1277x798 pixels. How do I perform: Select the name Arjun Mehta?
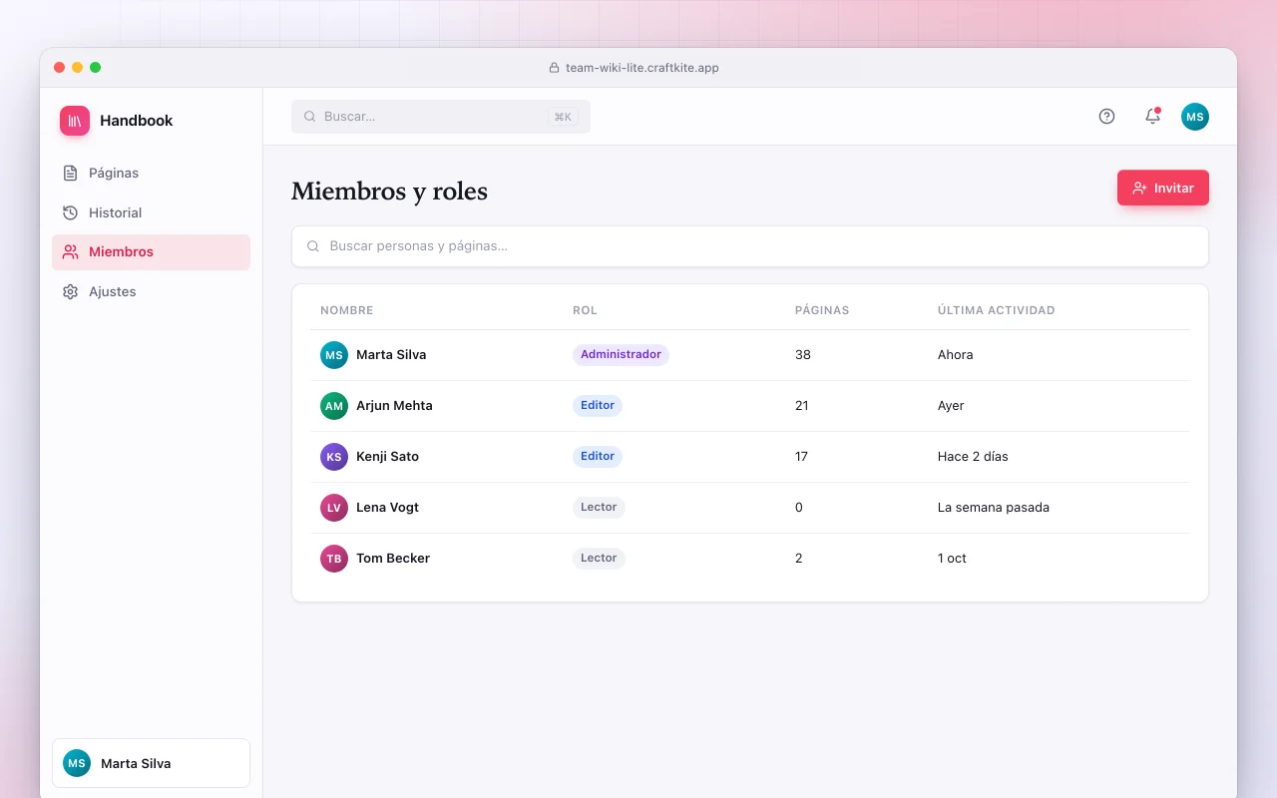(x=394, y=406)
